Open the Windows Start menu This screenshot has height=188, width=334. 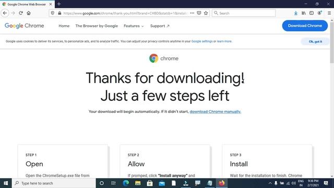(x=6, y=183)
